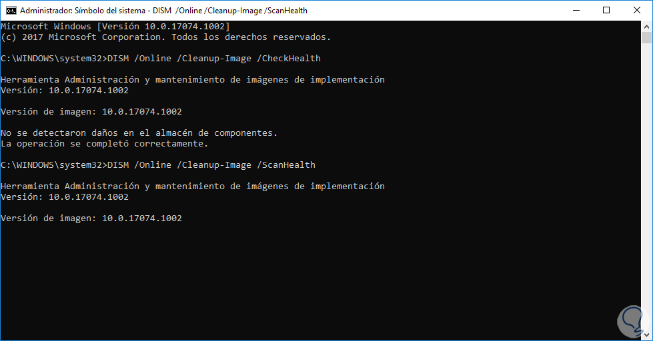The height and width of the screenshot is (341, 653).
Task: Click the Microsoft Windows version line
Action: point(115,27)
